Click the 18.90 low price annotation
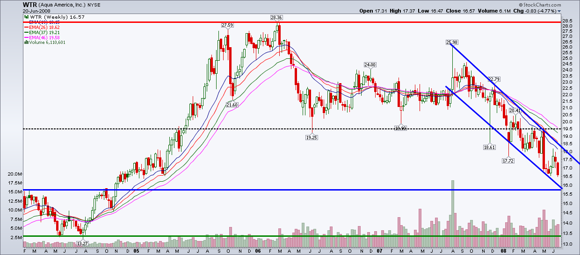The width and height of the screenshot is (580, 255). pyautogui.click(x=401, y=127)
